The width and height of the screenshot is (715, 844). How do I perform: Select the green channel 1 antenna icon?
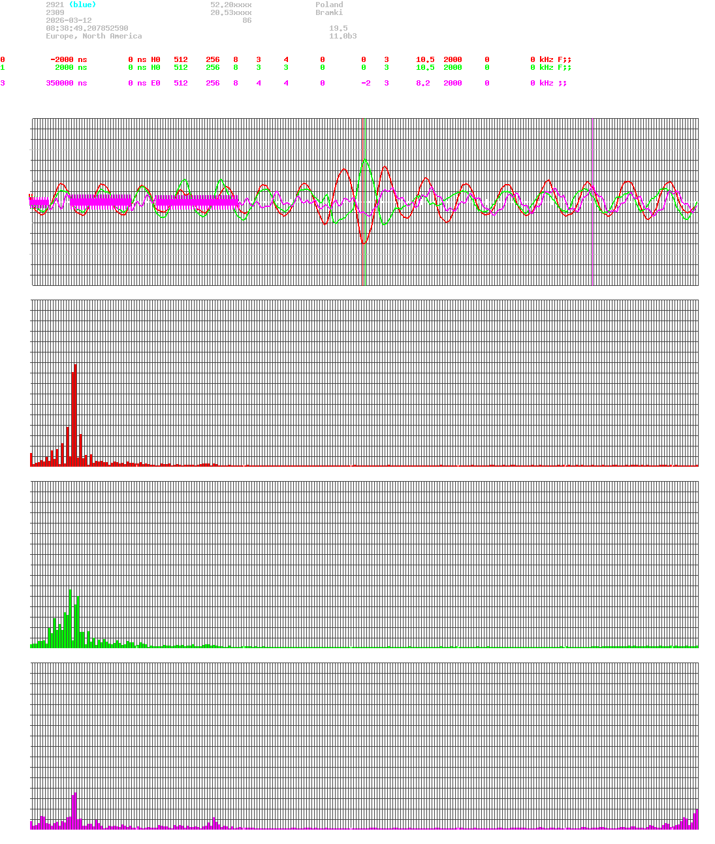click(563, 67)
